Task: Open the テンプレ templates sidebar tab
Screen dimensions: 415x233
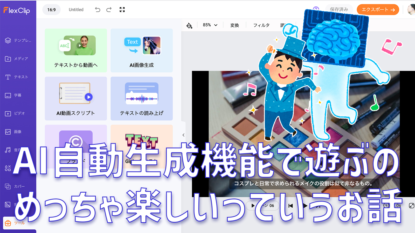Action: (x=18, y=40)
